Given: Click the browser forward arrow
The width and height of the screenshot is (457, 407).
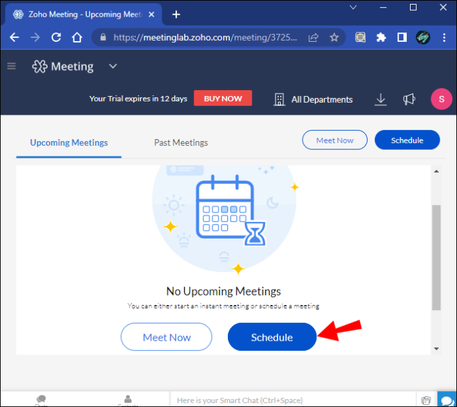Looking at the screenshot, I should [x=35, y=37].
